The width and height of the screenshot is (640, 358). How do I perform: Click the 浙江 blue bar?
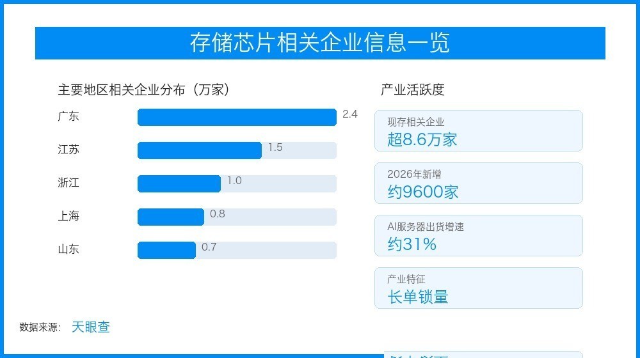point(179,184)
